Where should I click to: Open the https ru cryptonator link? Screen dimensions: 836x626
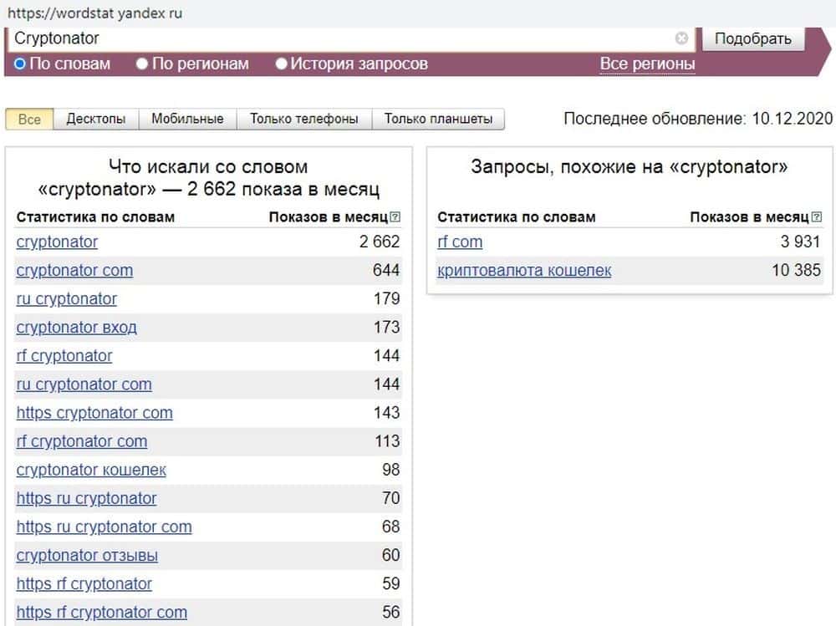86,499
